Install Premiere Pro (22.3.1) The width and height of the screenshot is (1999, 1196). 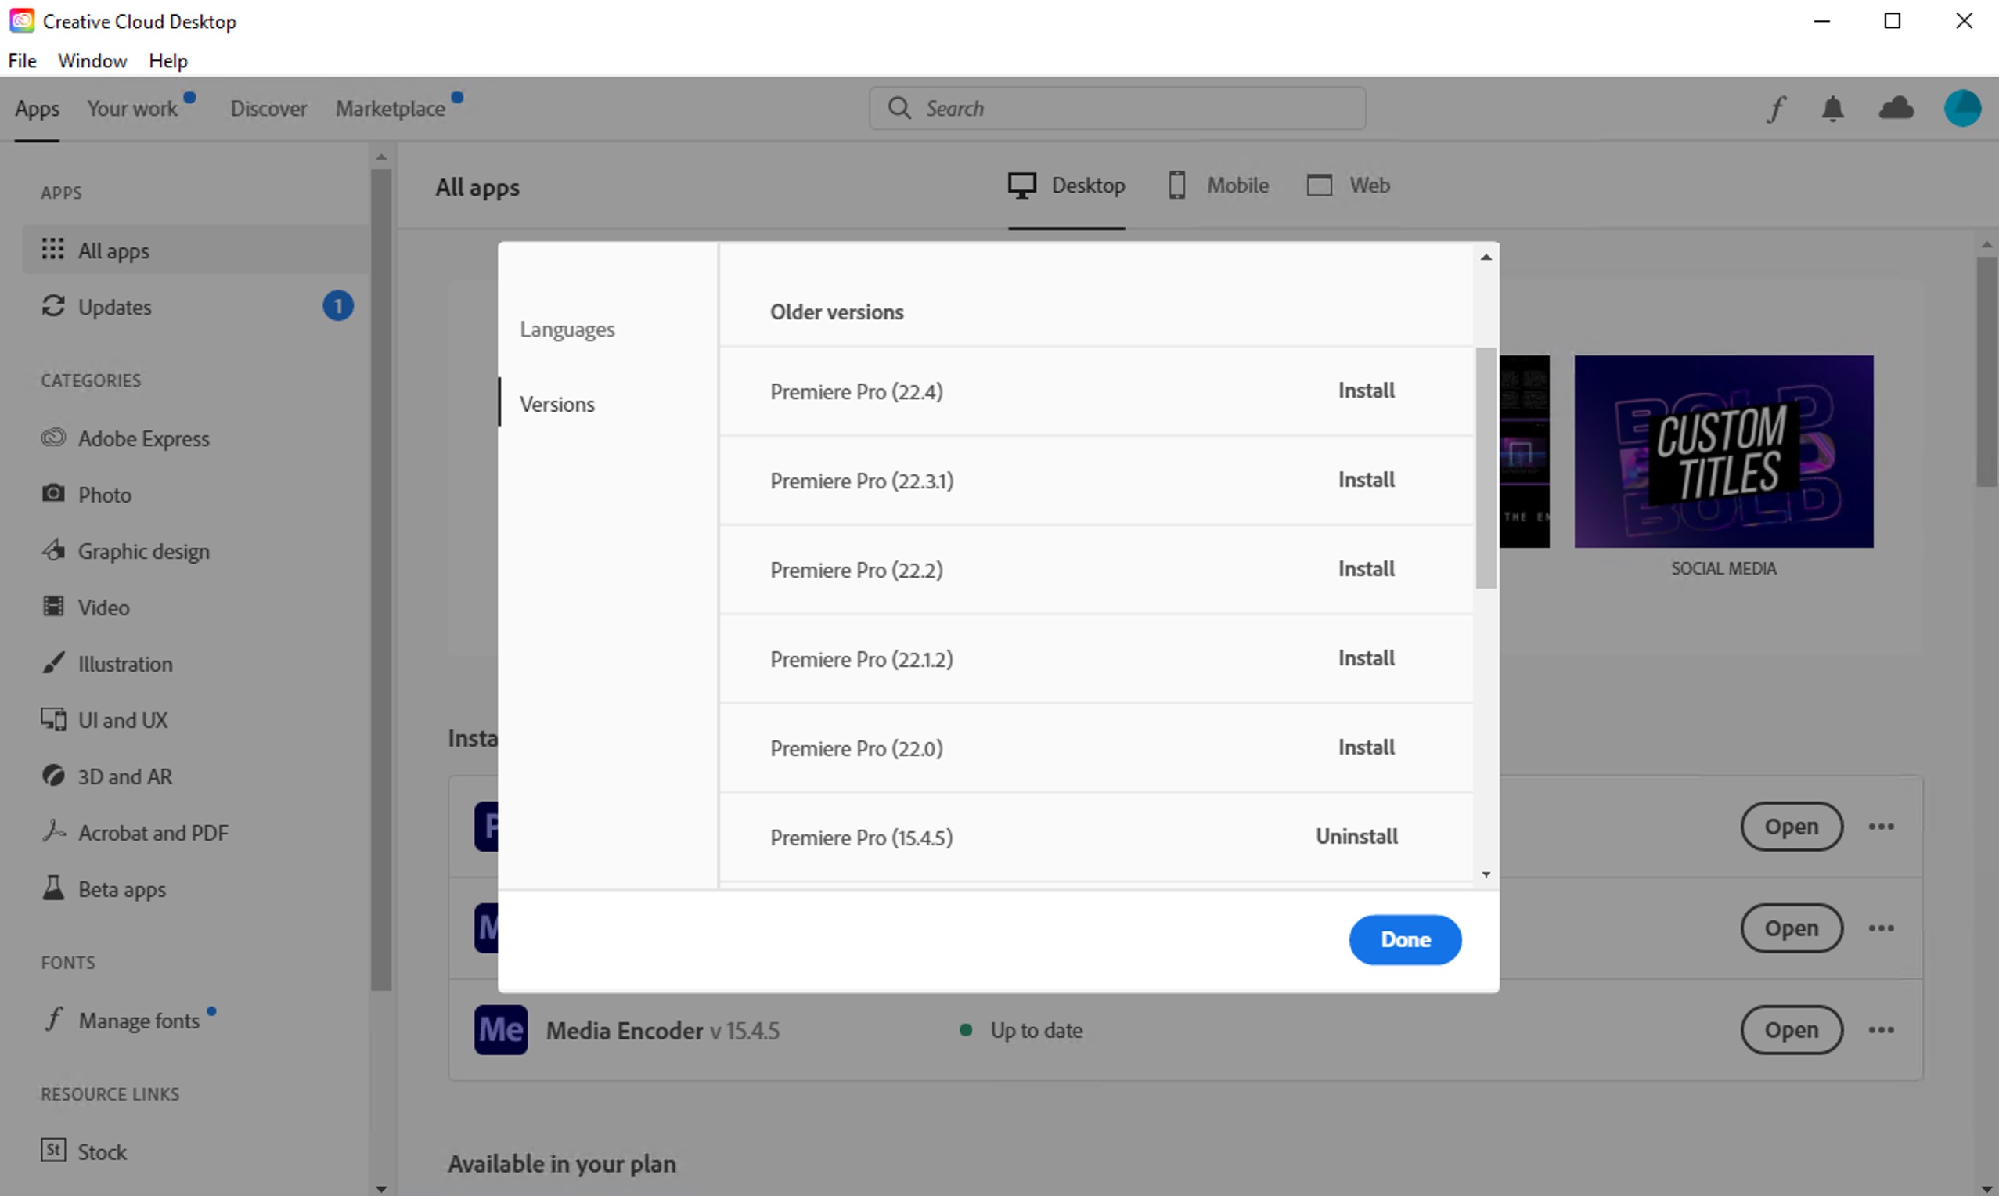(x=1366, y=481)
